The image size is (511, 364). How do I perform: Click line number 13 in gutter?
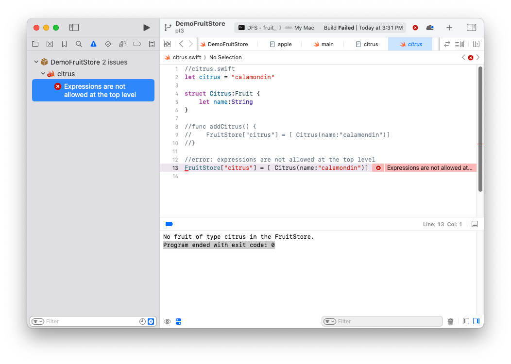(x=175, y=168)
